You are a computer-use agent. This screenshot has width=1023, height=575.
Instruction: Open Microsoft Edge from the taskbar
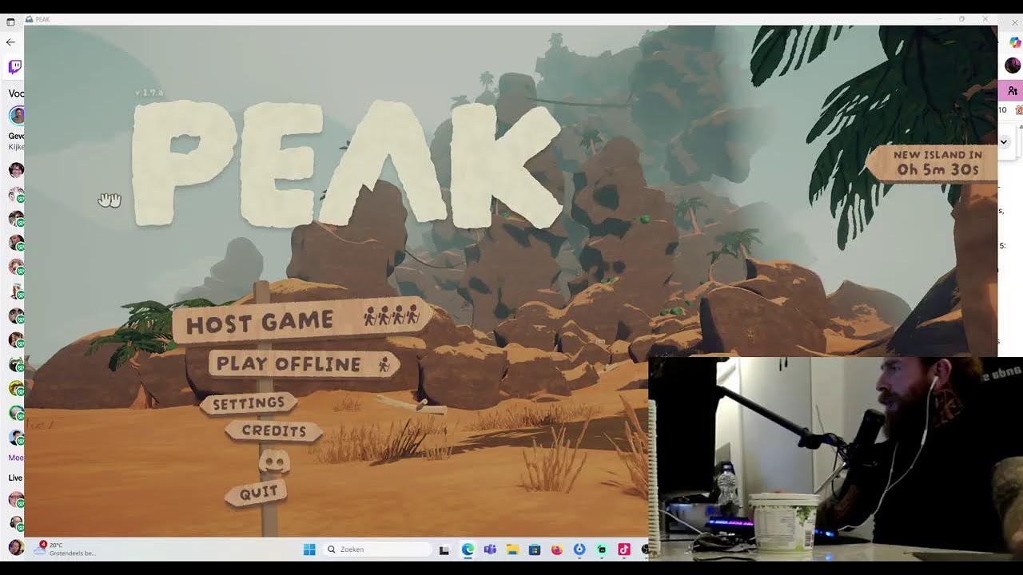[468, 549]
